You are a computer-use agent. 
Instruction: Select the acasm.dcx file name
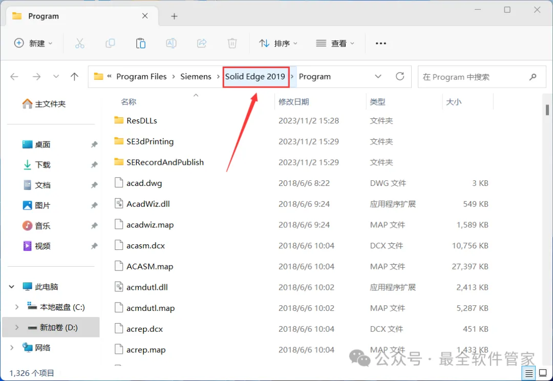(x=145, y=245)
